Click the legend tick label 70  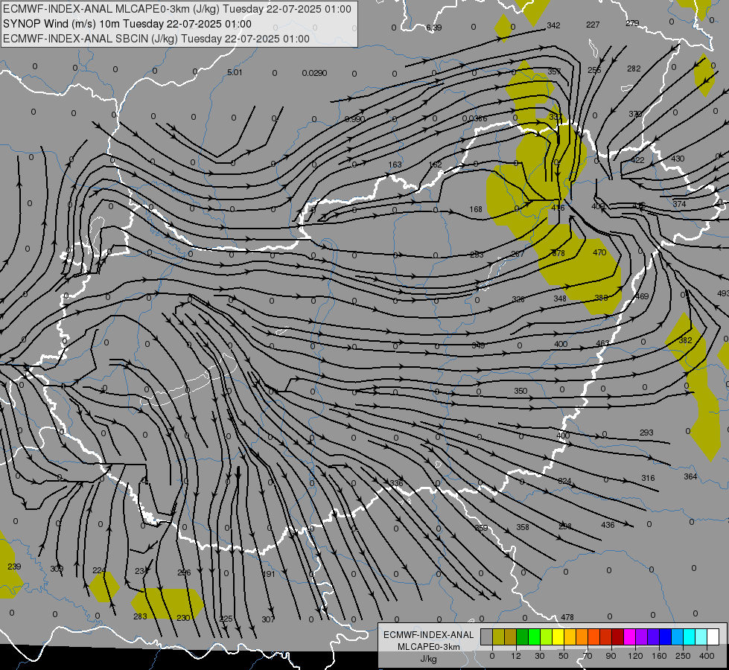point(588,656)
